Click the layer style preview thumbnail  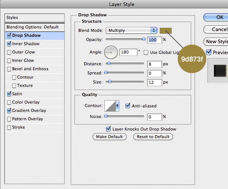point(219,71)
